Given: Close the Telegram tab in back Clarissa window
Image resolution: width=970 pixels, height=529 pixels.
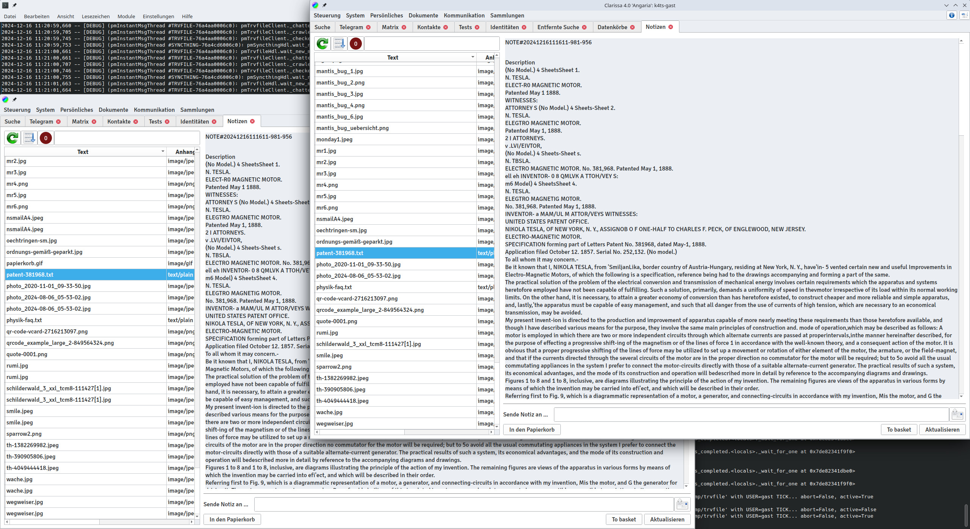Looking at the screenshot, I should (58, 122).
